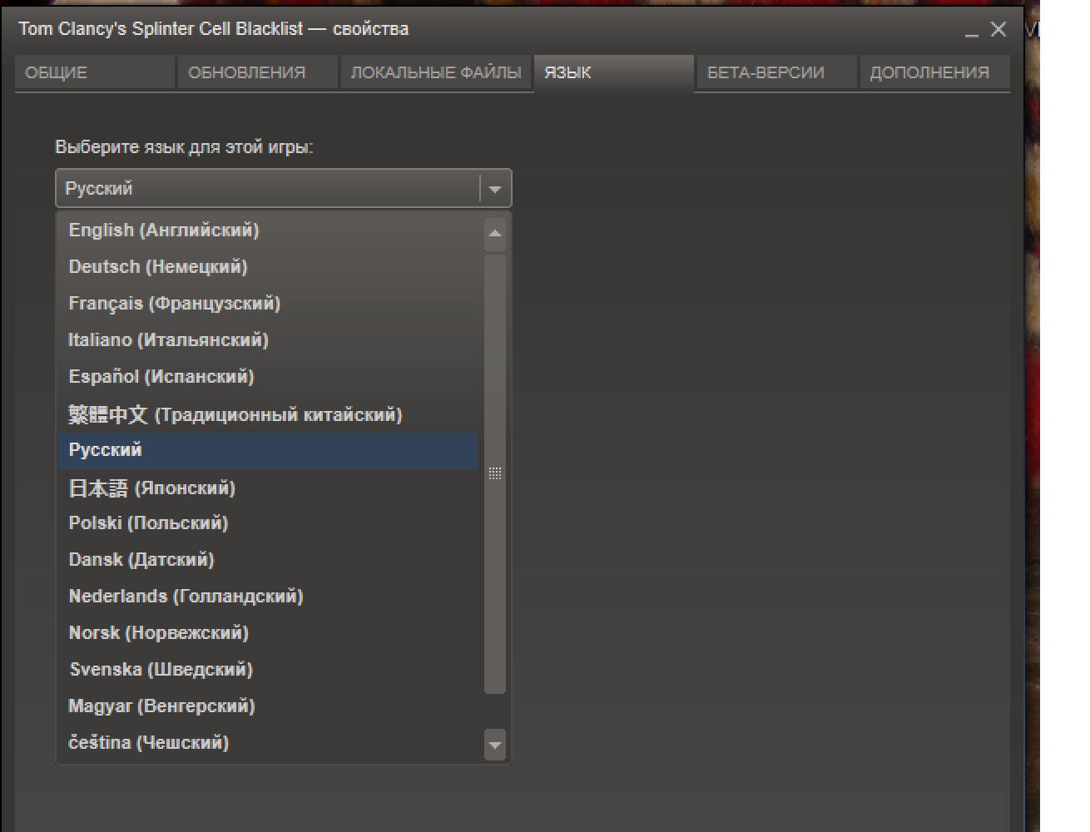Viewport: 1090px width, 832px height.
Task: Pick Italiano (Итальянский) language
Action: coord(268,340)
